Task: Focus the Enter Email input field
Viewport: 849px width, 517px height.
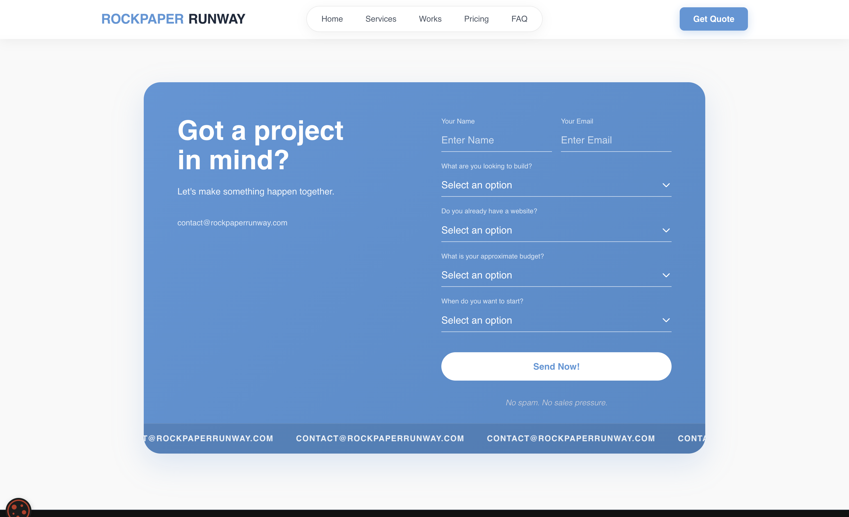Action: click(616, 140)
